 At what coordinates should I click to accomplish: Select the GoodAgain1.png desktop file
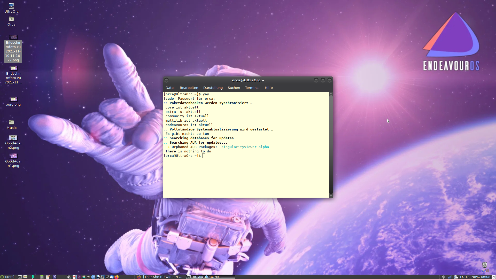pyautogui.click(x=13, y=160)
